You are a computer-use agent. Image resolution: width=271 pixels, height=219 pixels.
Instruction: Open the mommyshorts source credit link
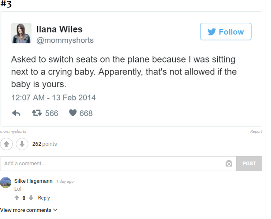coord(13,132)
